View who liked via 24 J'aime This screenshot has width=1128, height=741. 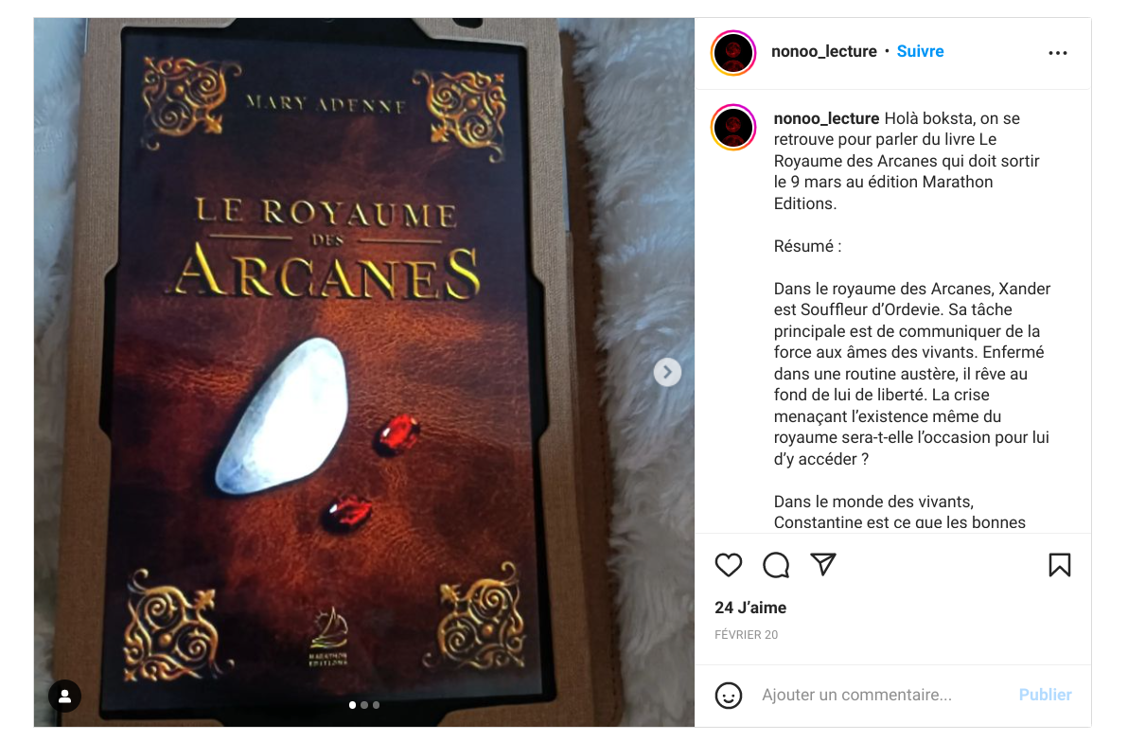tap(750, 608)
